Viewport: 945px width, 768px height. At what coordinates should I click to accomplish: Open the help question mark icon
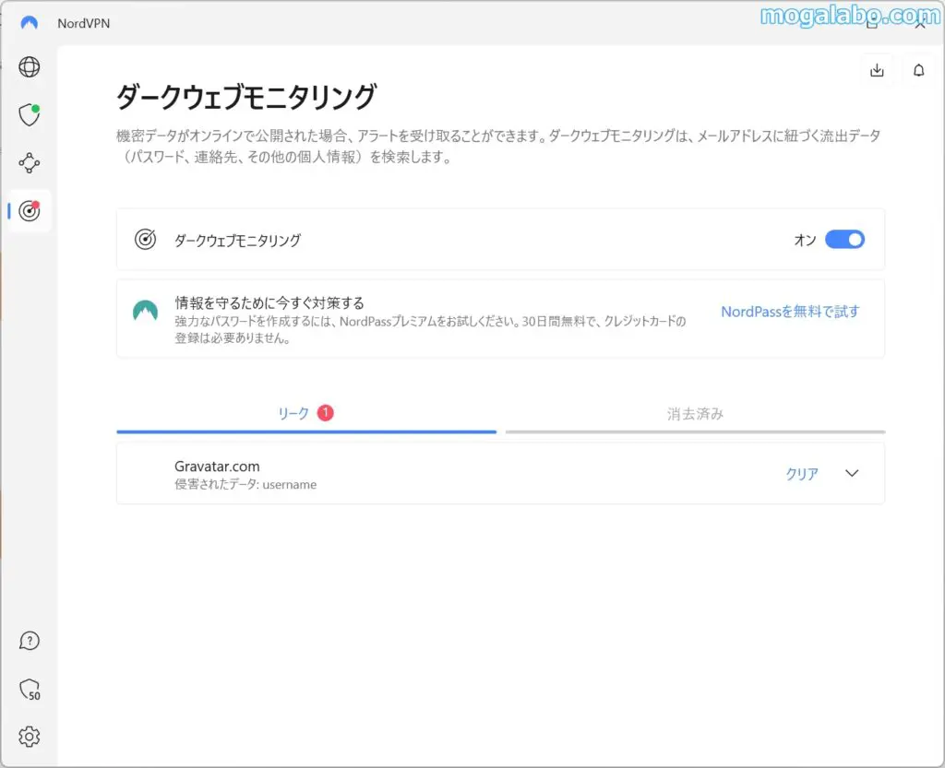click(x=30, y=641)
